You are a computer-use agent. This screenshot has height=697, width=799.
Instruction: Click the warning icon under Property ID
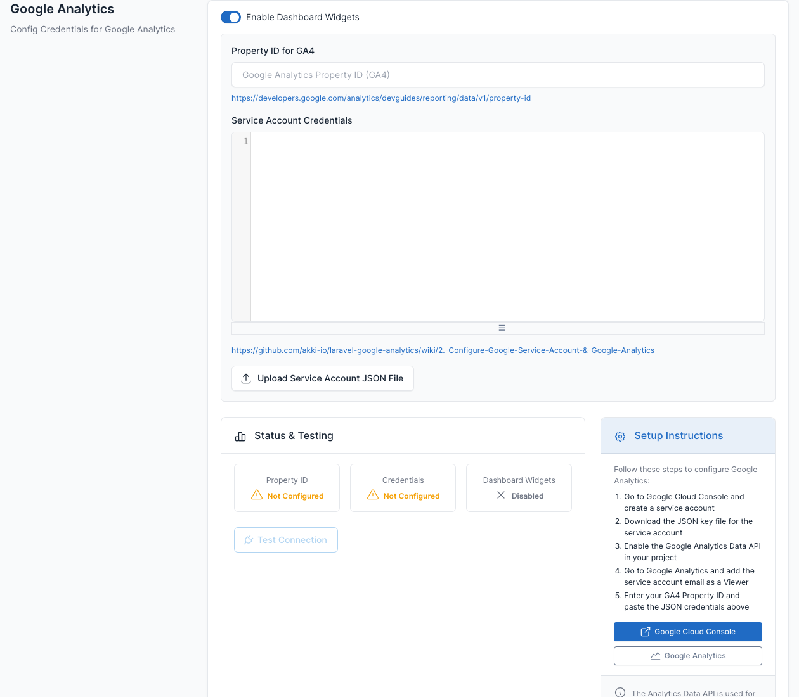tap(257, 495)
